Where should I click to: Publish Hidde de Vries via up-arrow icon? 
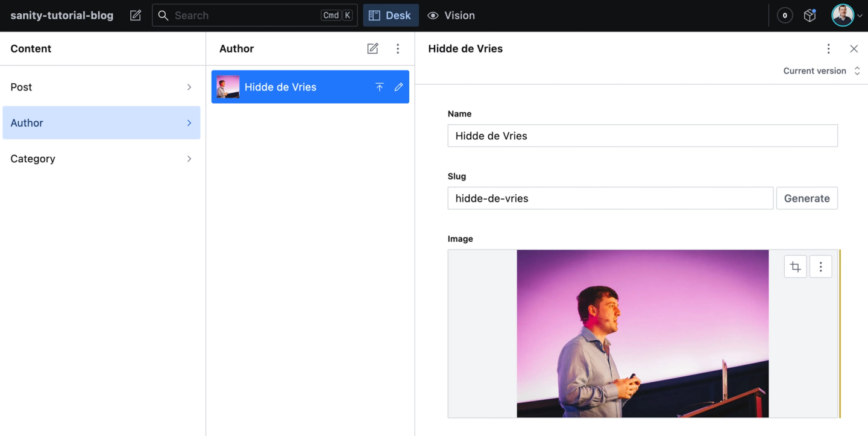[x=380, y=87]
